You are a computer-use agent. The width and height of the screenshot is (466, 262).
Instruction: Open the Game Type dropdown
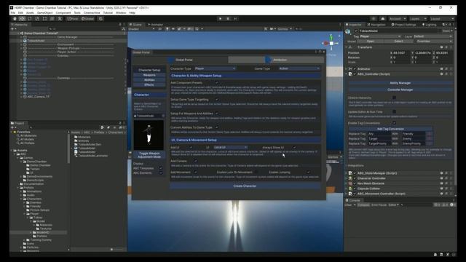[x=299, y=68]
